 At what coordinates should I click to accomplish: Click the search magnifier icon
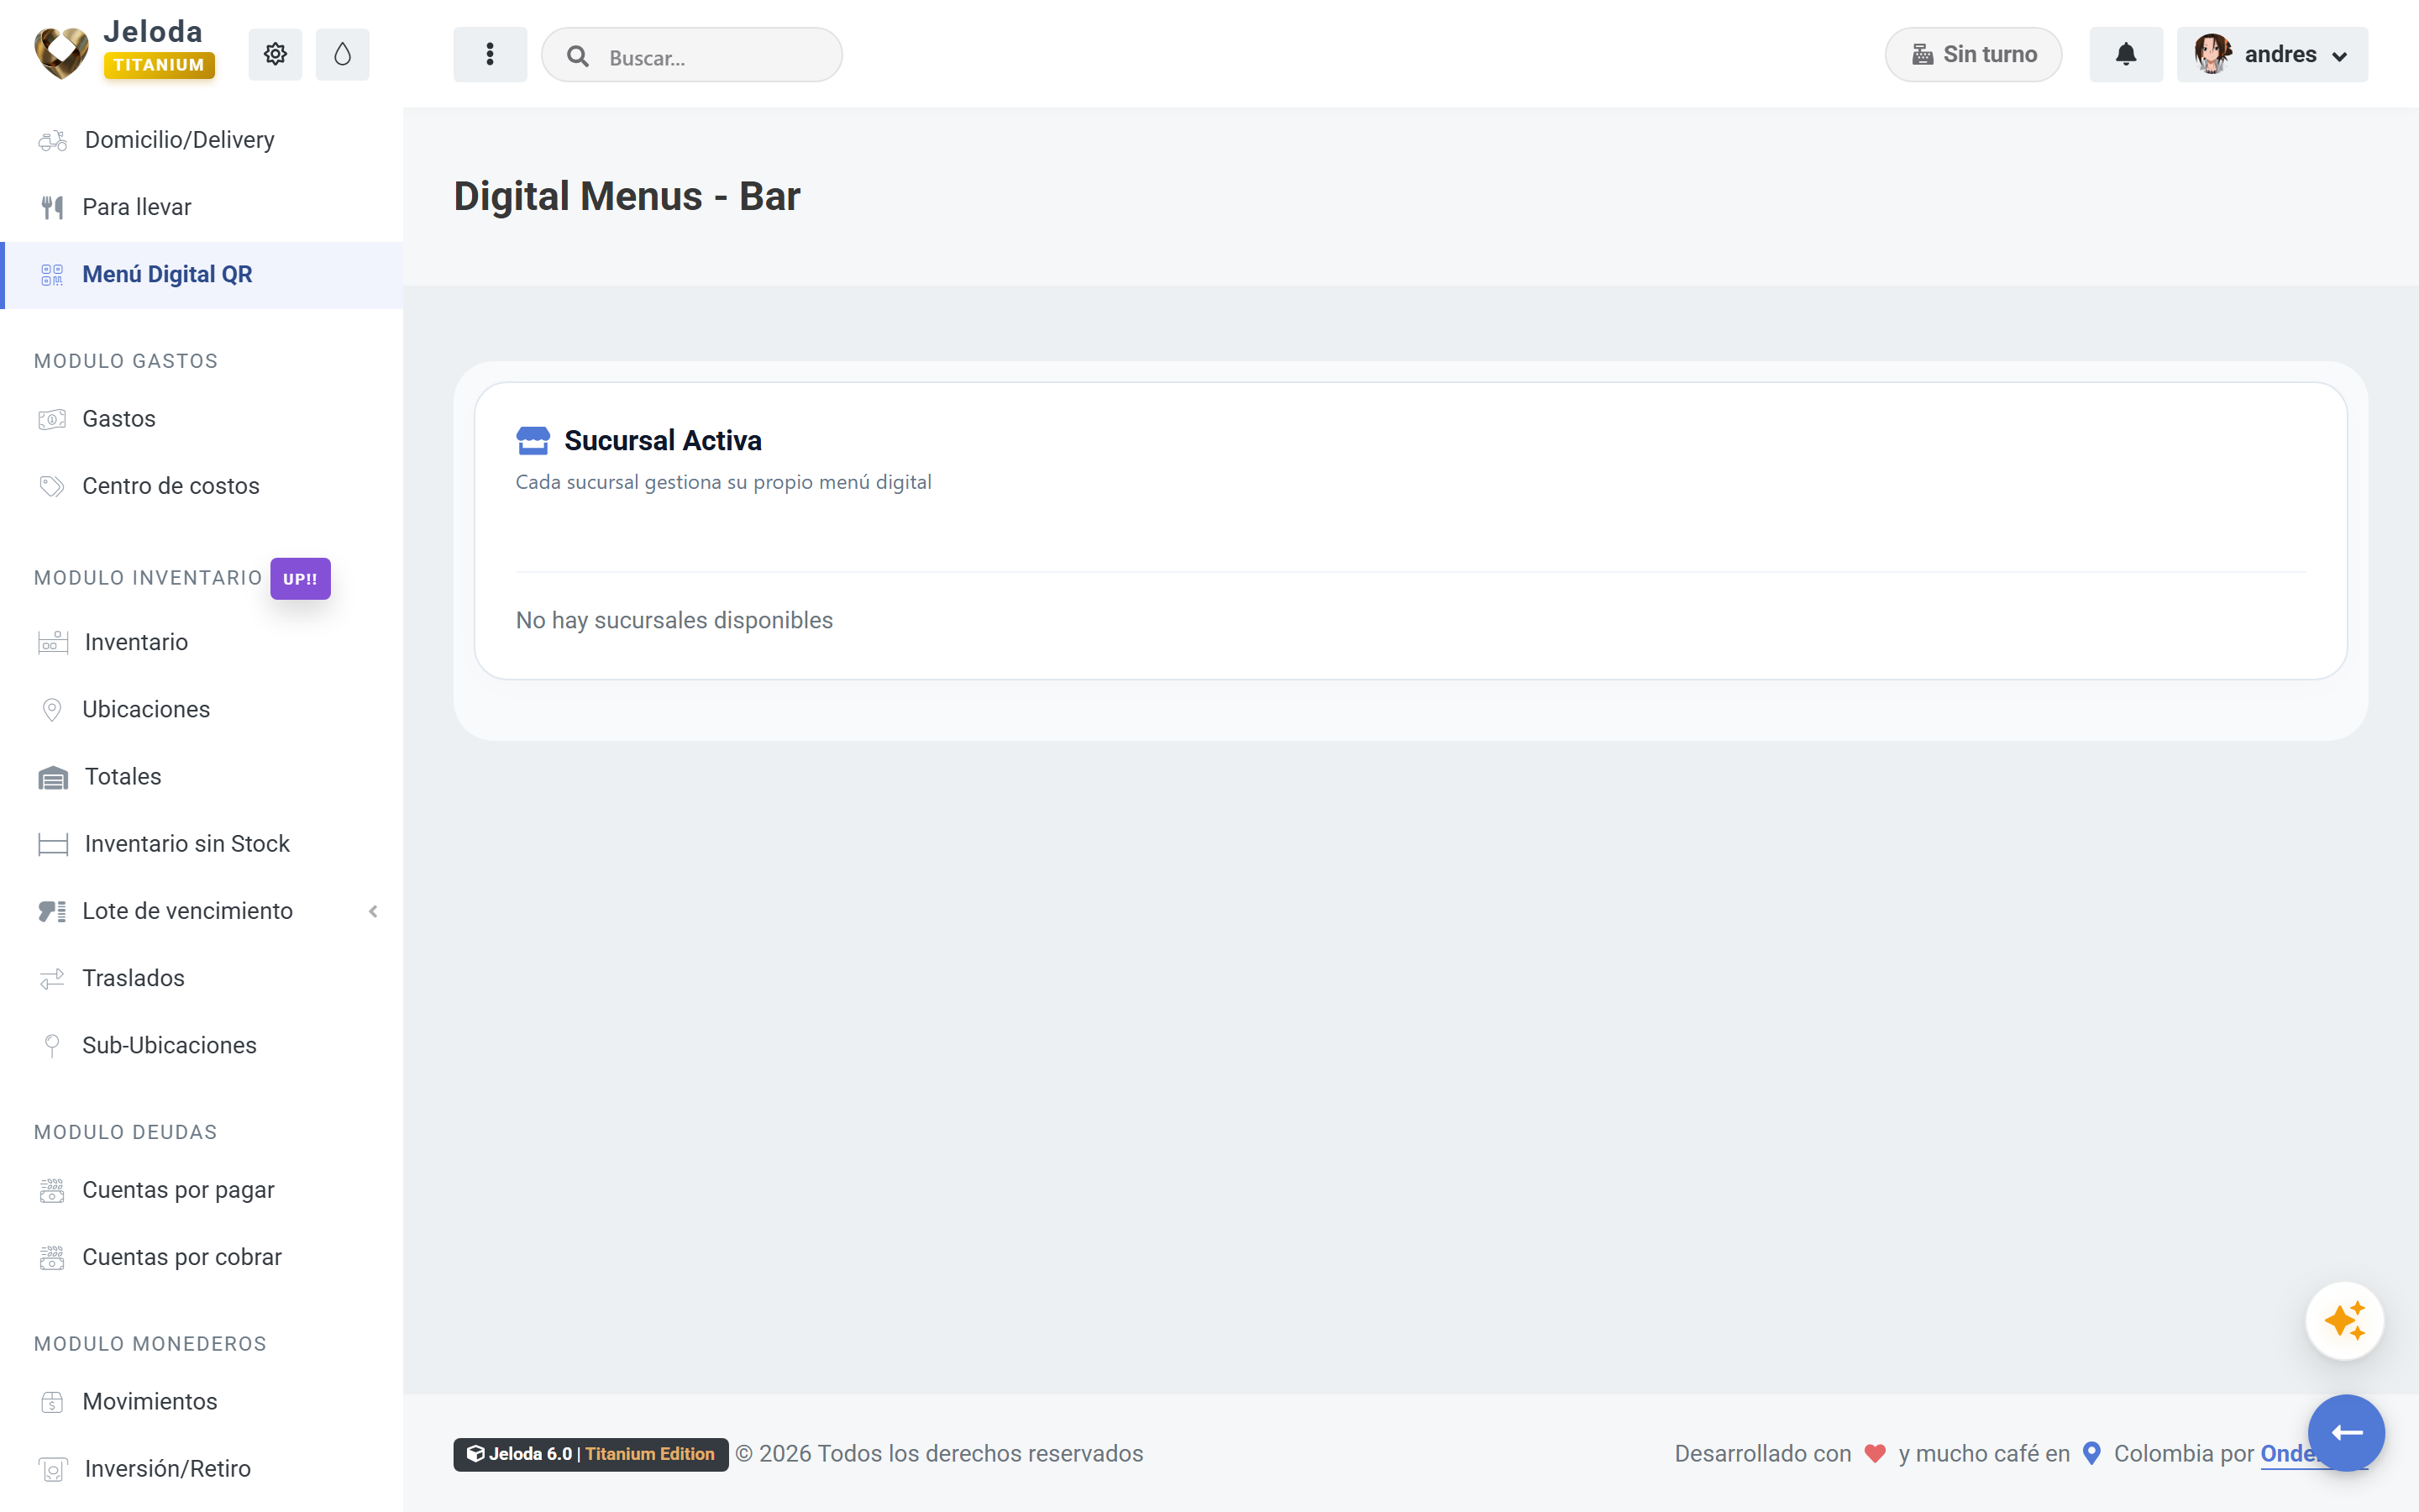tap(578, 56)
